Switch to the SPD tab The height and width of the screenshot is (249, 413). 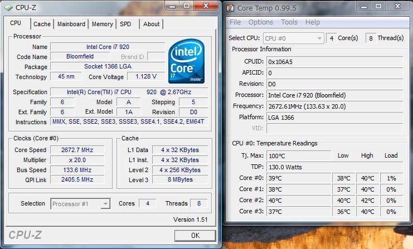[x=125, y=24]
